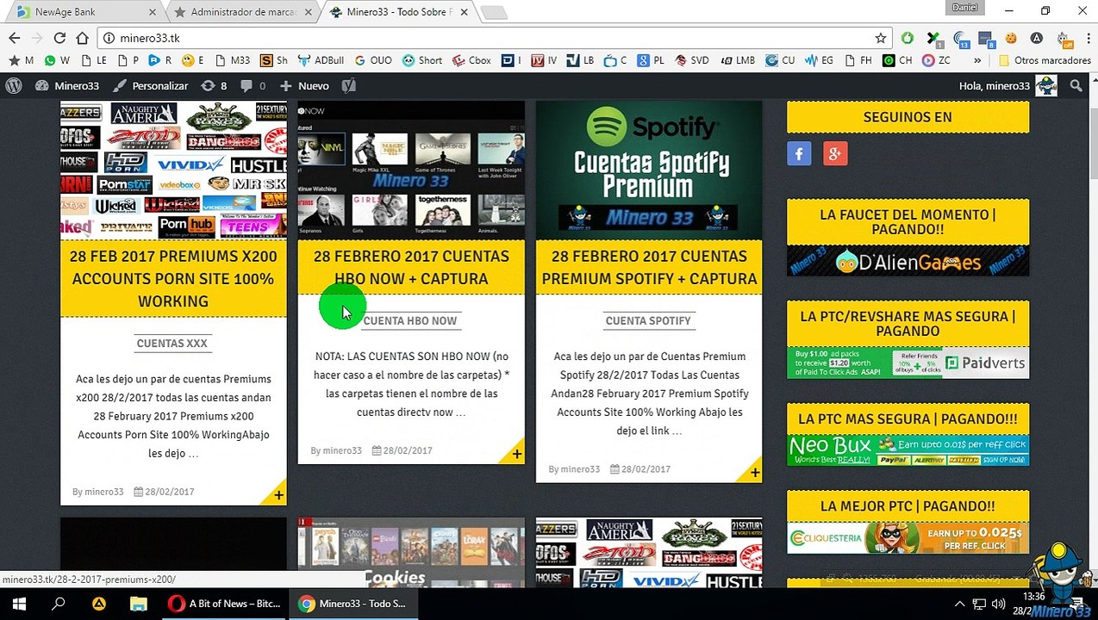The height and width of the screenshot is (620, 1098).
Task: Close the Minero33 browser tab
Action: [x=464, y=12]
